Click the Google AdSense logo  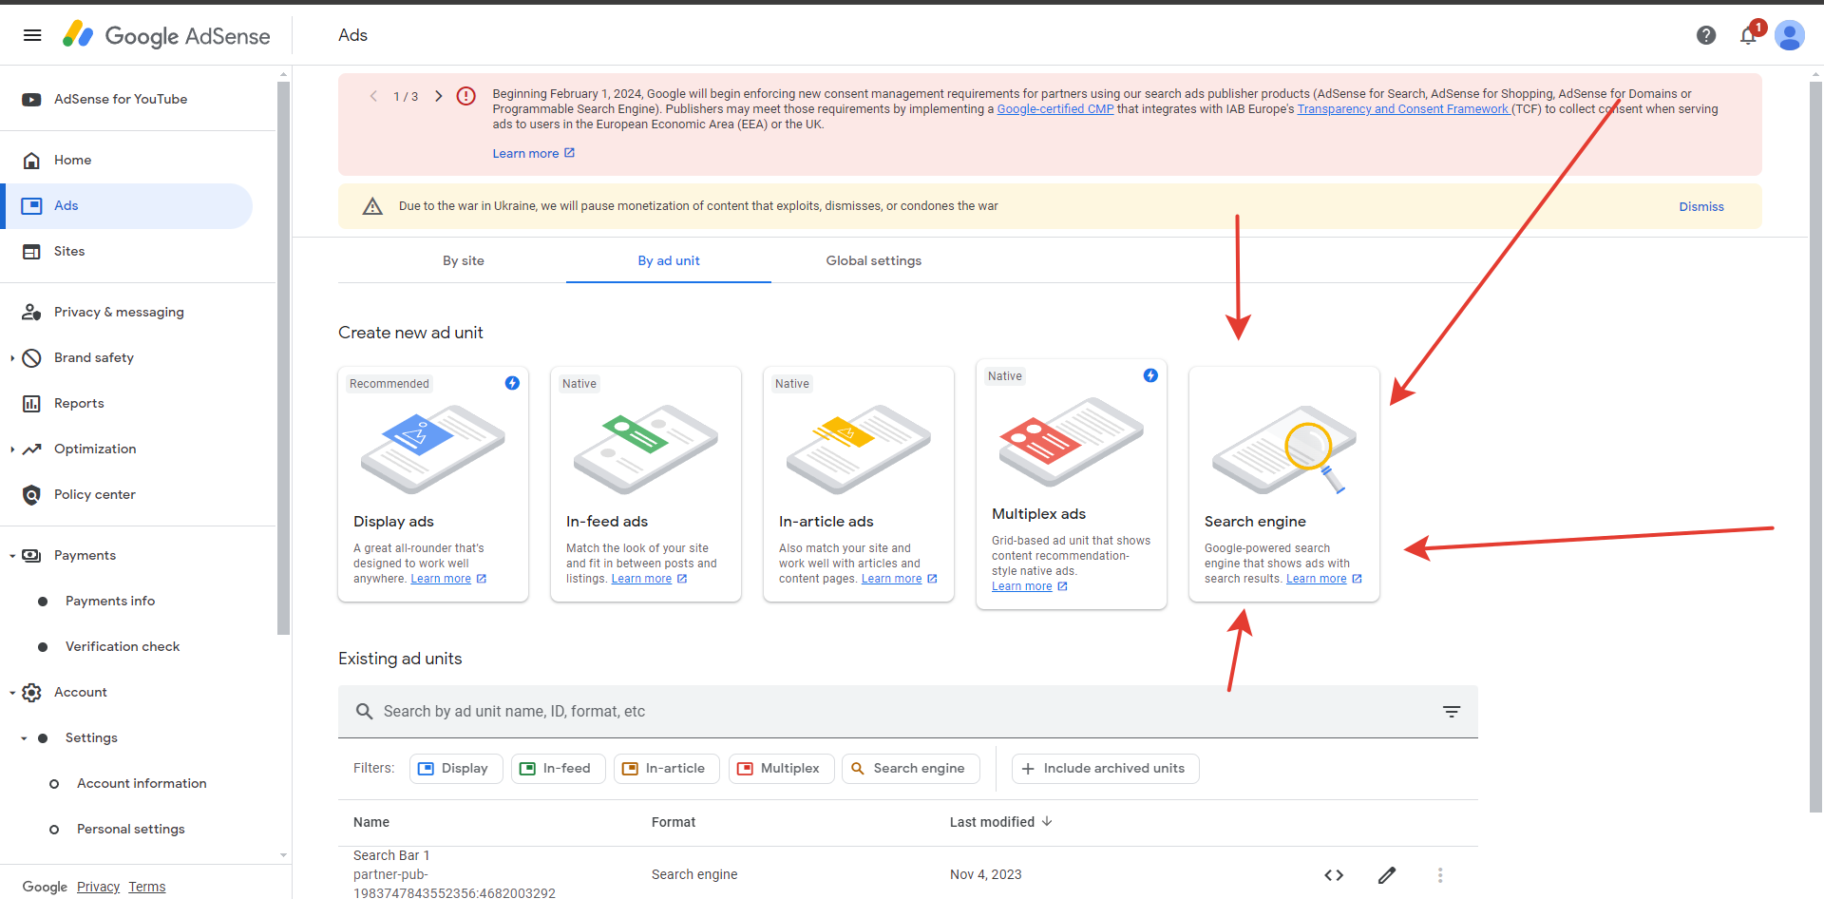pyautogui.click(x=166, y=35)
